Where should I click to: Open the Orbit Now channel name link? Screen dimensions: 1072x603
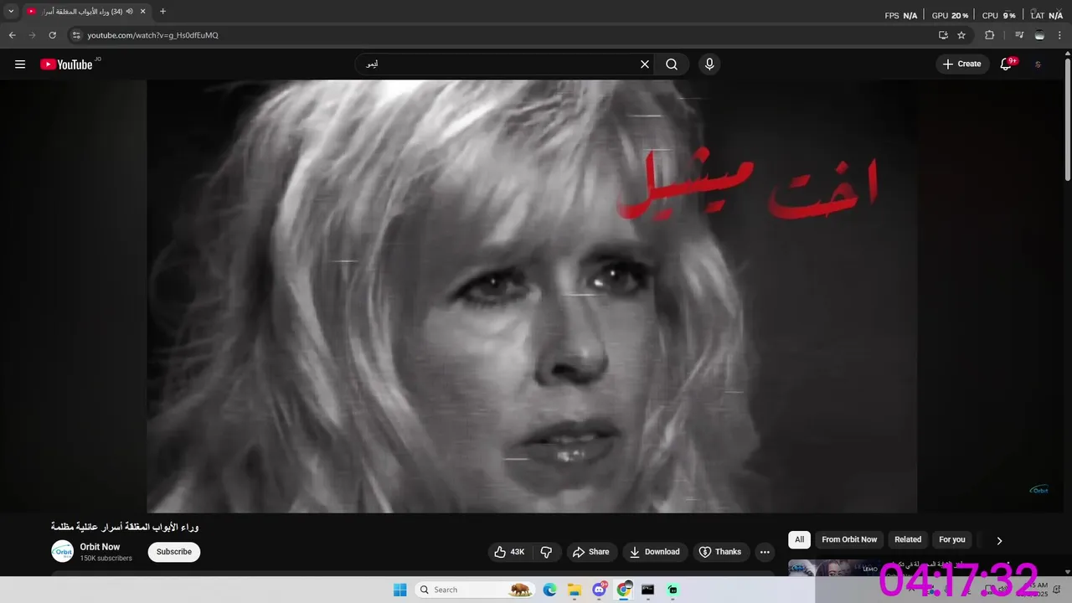(x=100, y=547)
